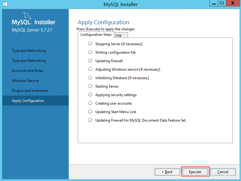Close the MySQL Installer window

[x=233, y=3]
